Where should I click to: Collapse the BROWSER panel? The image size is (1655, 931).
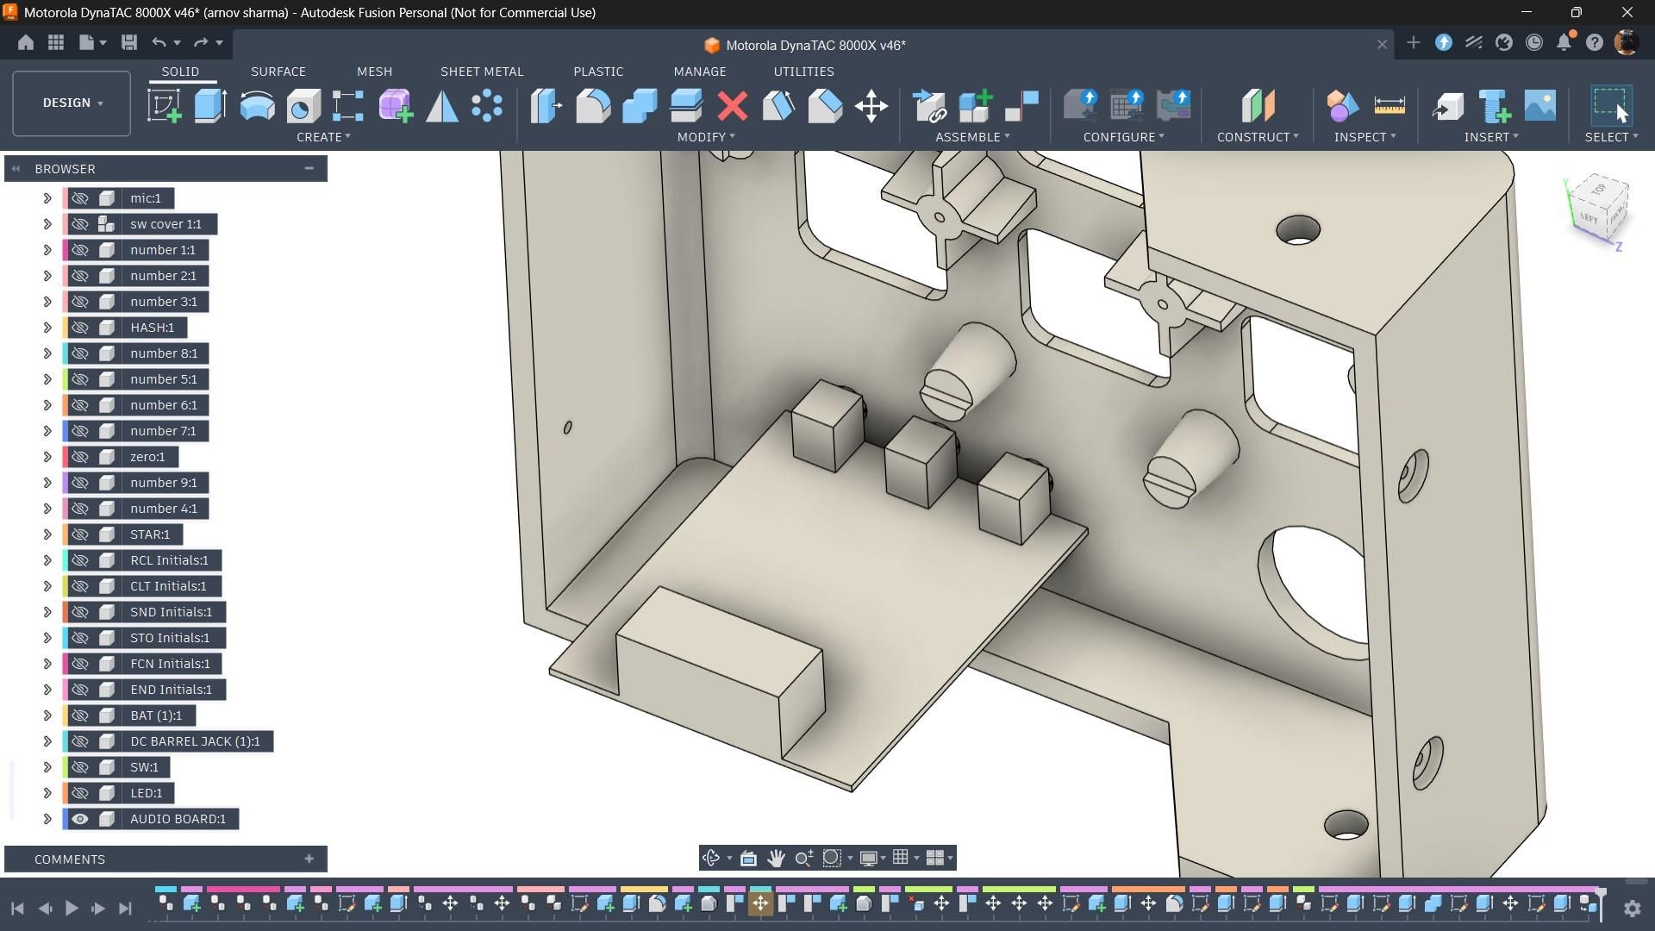click(309, 169)
